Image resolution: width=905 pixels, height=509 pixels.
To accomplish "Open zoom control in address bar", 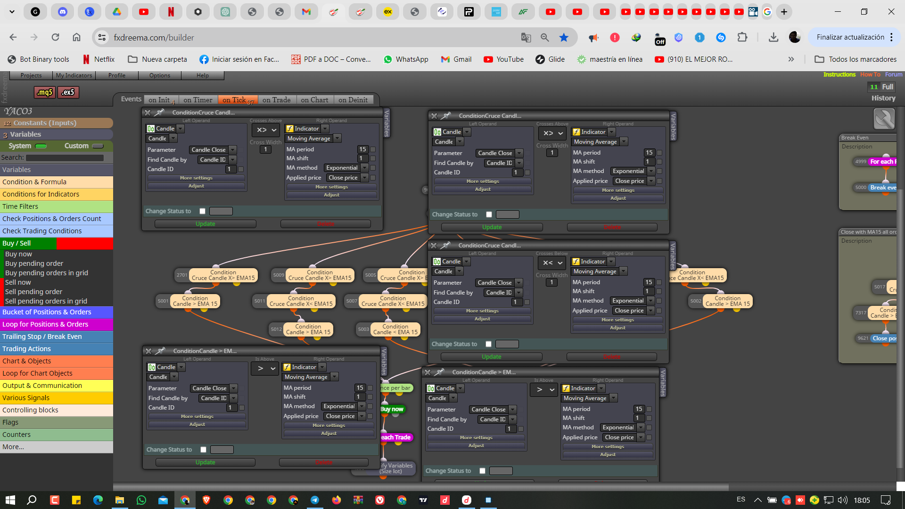I will point(545,37).
